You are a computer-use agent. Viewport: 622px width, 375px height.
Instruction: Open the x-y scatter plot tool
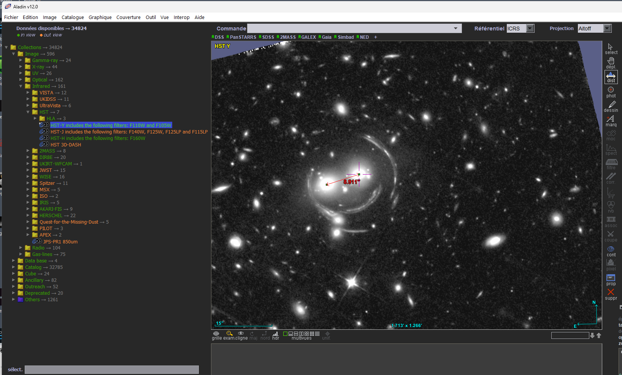[611, 193]
